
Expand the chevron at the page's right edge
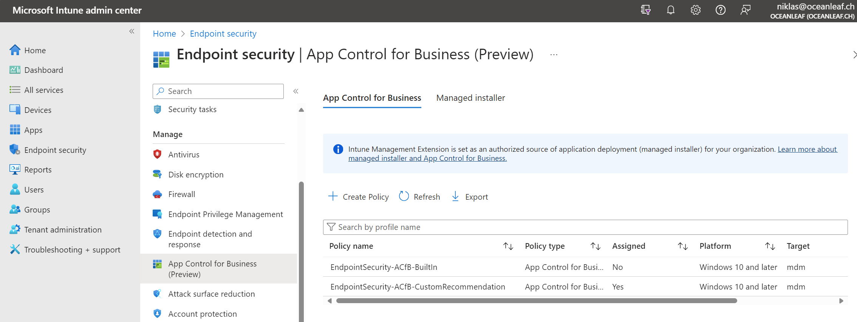pyautogui.click(x=855, y=55)
